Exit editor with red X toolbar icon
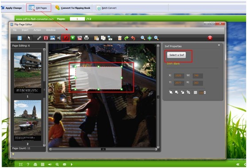 [x=210, y=38]
